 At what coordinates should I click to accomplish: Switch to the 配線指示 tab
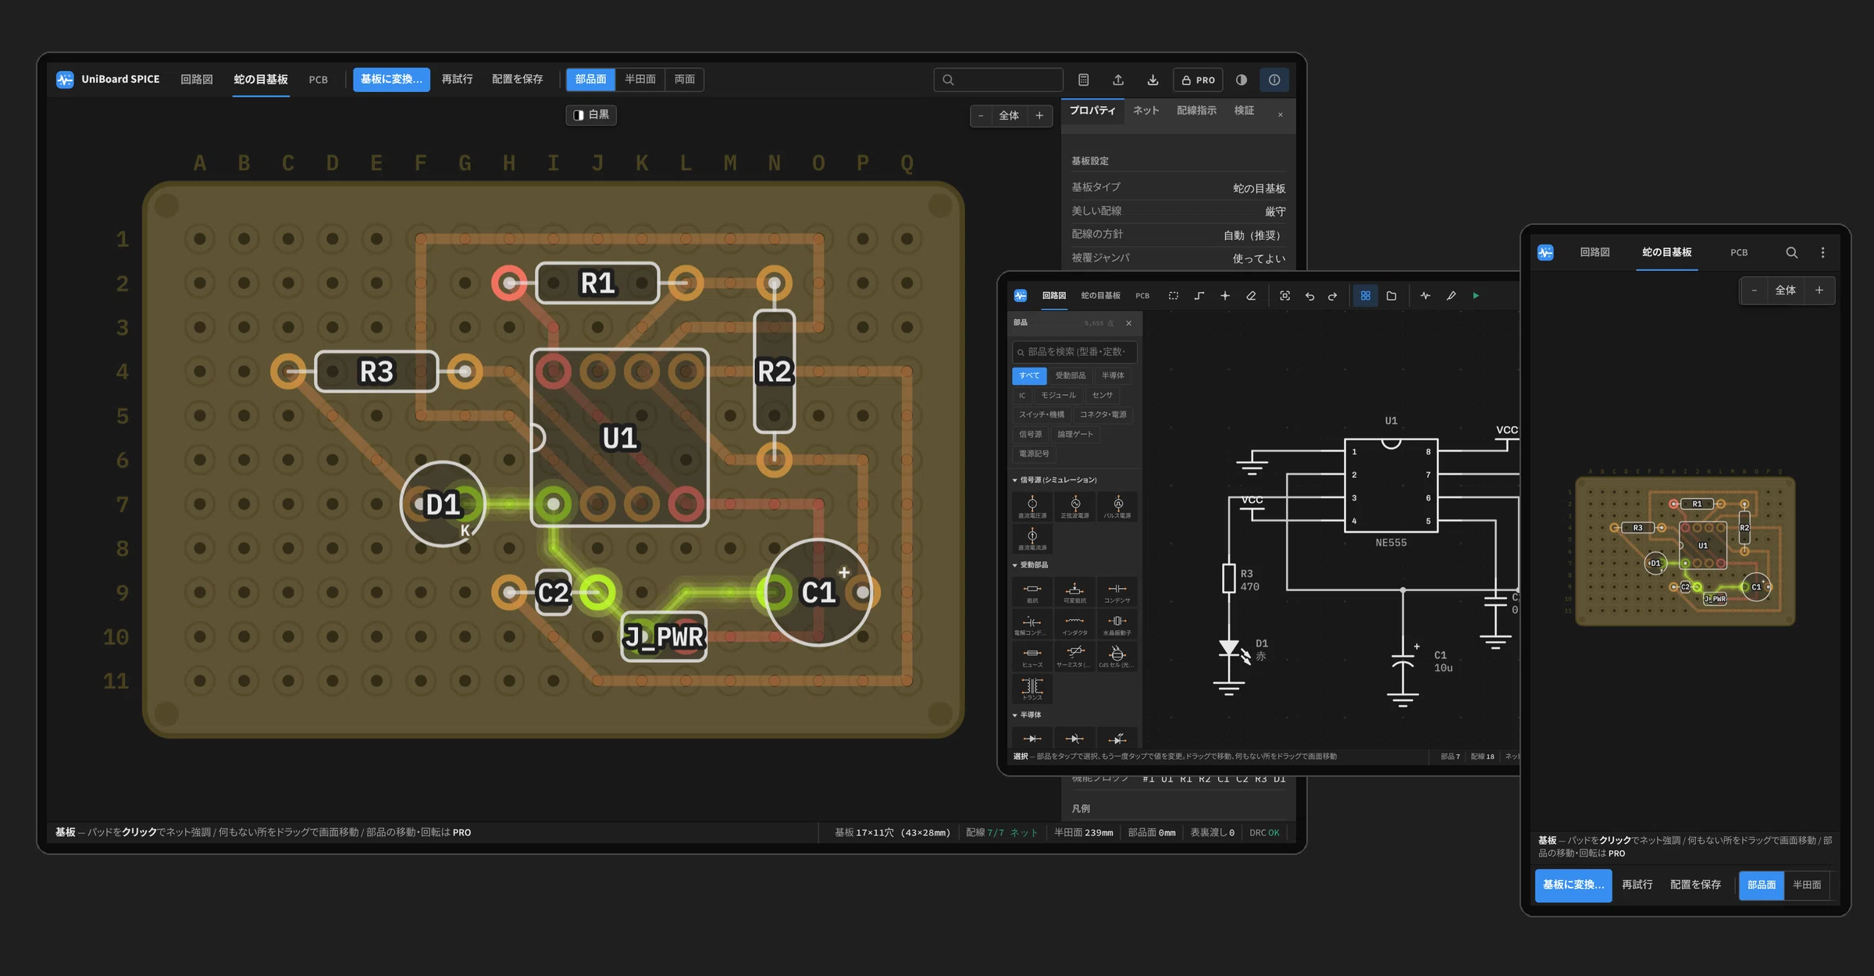[1197, 111]
